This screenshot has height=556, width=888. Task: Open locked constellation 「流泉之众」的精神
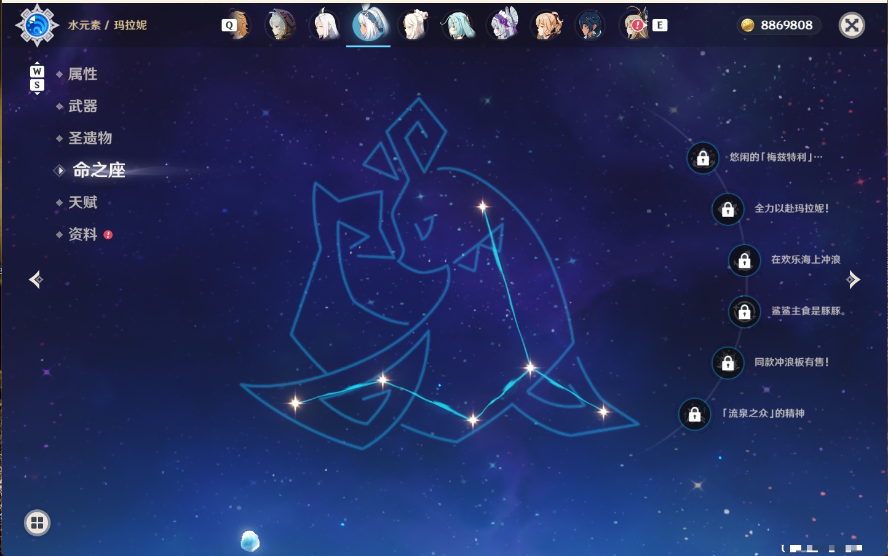(694, 414)
